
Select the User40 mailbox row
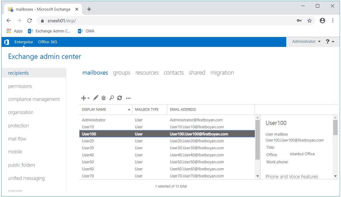coord(167,155)
